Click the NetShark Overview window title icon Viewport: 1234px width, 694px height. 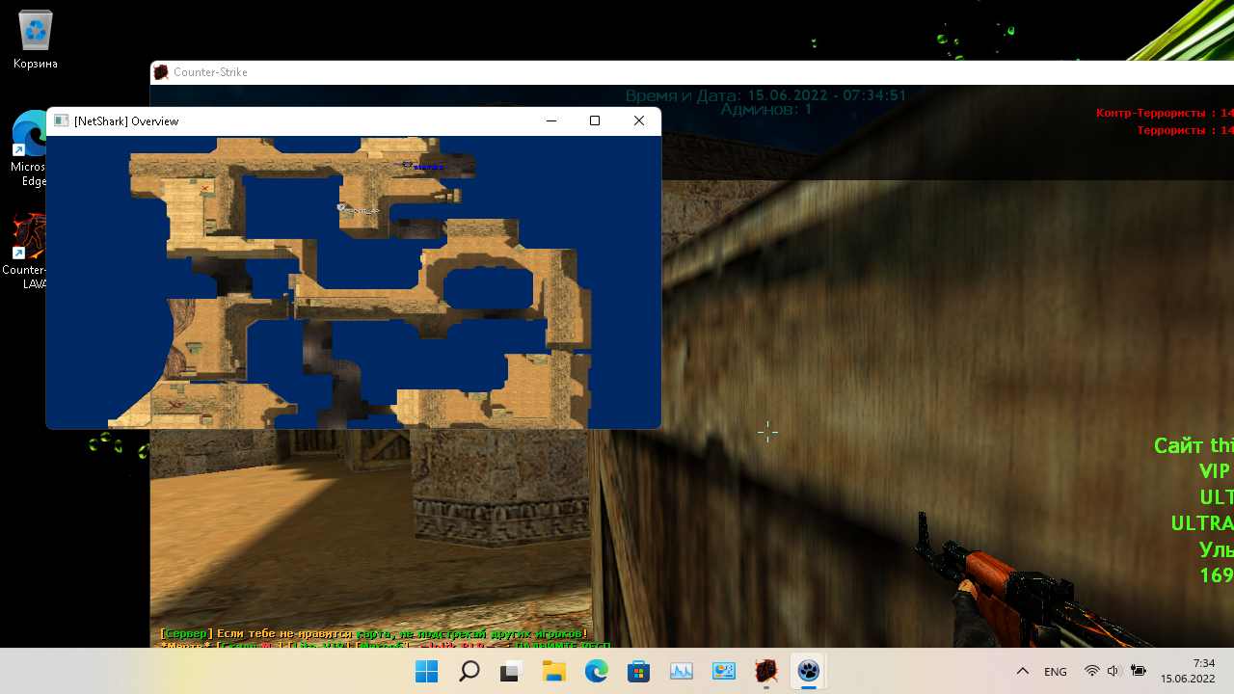click(62, 120)
